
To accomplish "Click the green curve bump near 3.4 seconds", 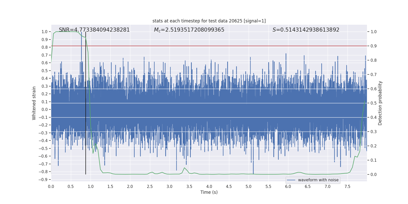I will tap(184, 168).
